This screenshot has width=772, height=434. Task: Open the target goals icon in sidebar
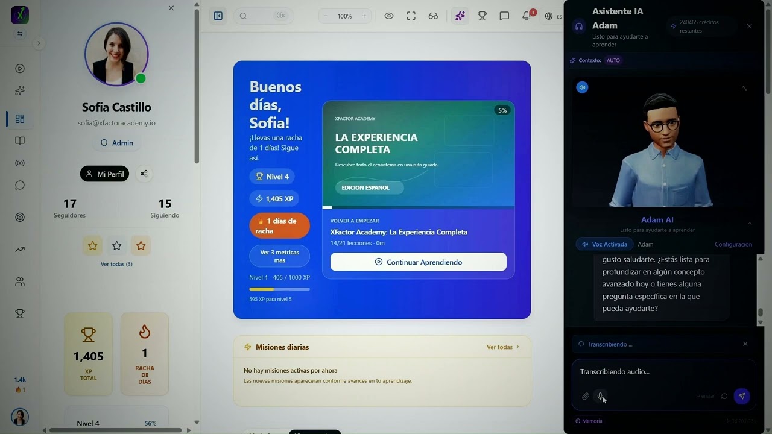click(x=20, y=217)
